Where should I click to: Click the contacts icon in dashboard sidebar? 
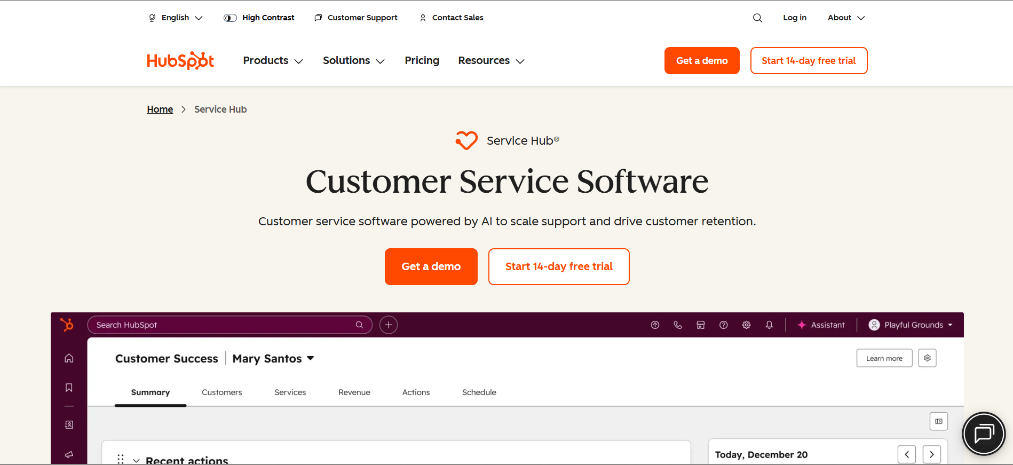(x=69, y=425)
